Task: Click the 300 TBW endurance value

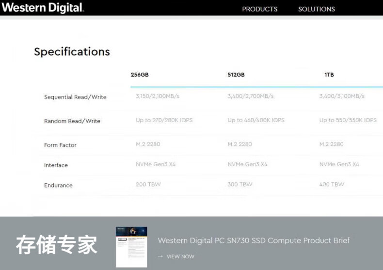Action: (x=240, y=184)
